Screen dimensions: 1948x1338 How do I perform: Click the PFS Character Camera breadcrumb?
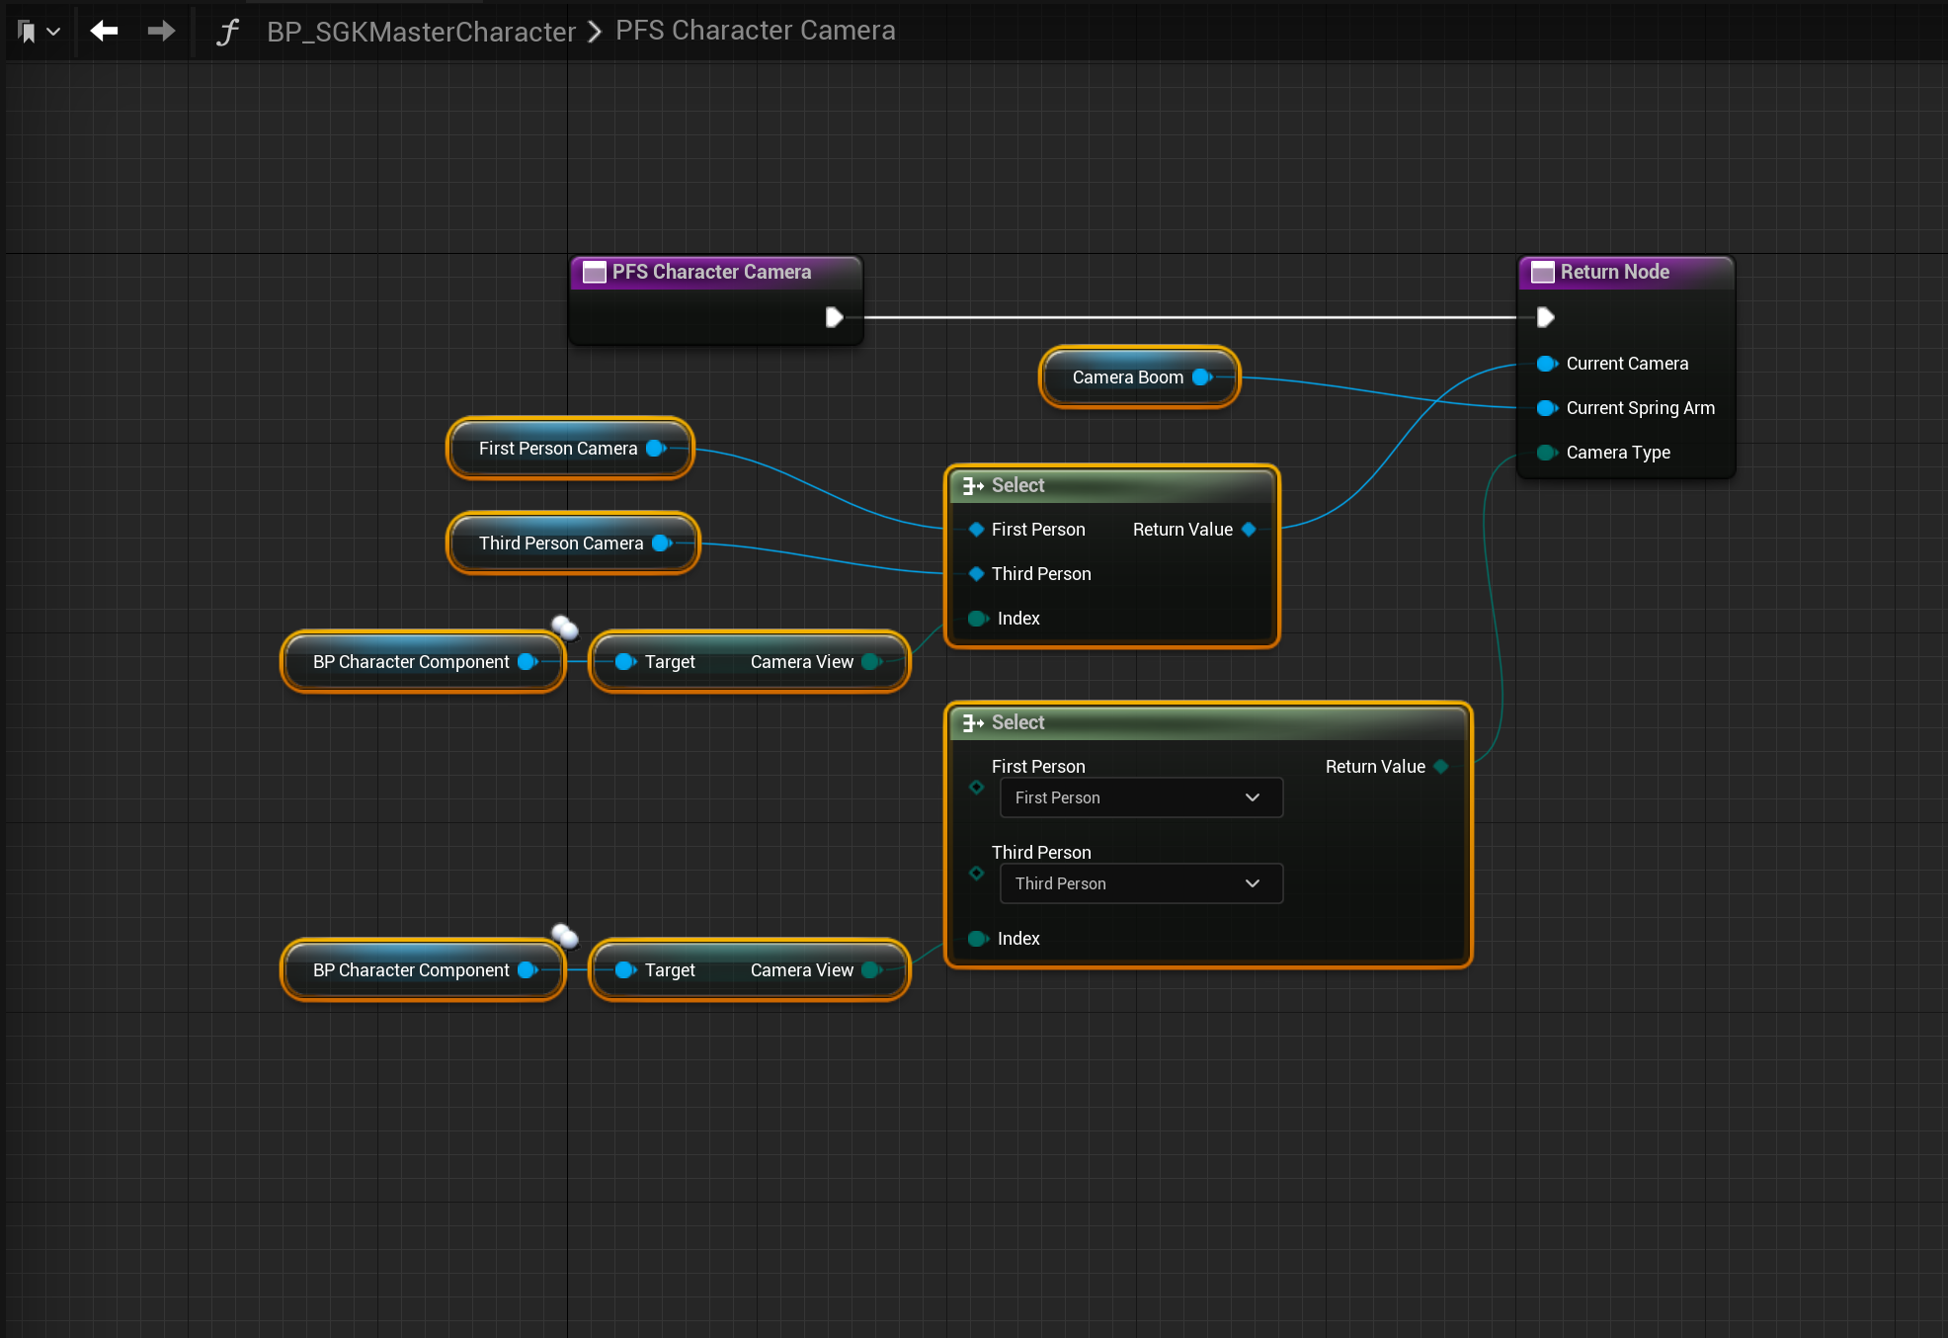[x=755, y=31]
